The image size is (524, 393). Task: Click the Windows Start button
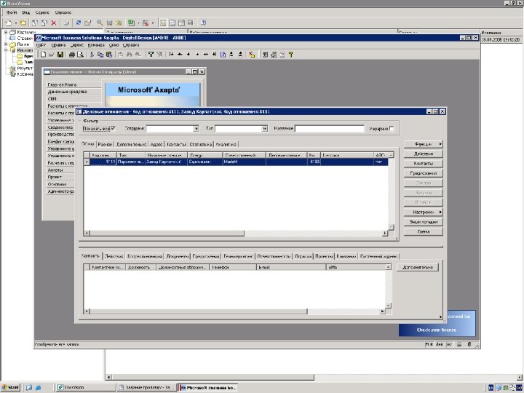[11, 387]
